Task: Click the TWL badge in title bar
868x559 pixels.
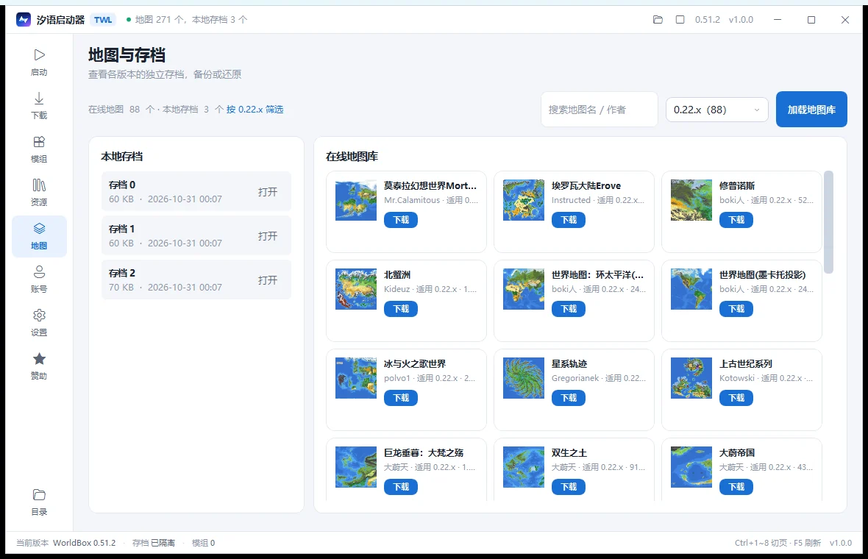Action: coord(103,20)
